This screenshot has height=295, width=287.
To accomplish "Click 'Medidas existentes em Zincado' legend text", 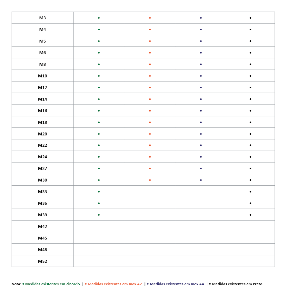I will pyautogui.click(x=53, y=284).
